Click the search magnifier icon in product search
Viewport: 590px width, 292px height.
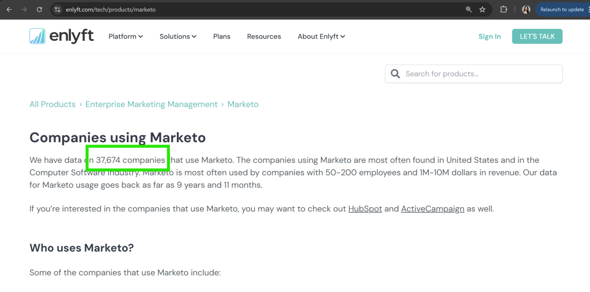coord(395,74)
